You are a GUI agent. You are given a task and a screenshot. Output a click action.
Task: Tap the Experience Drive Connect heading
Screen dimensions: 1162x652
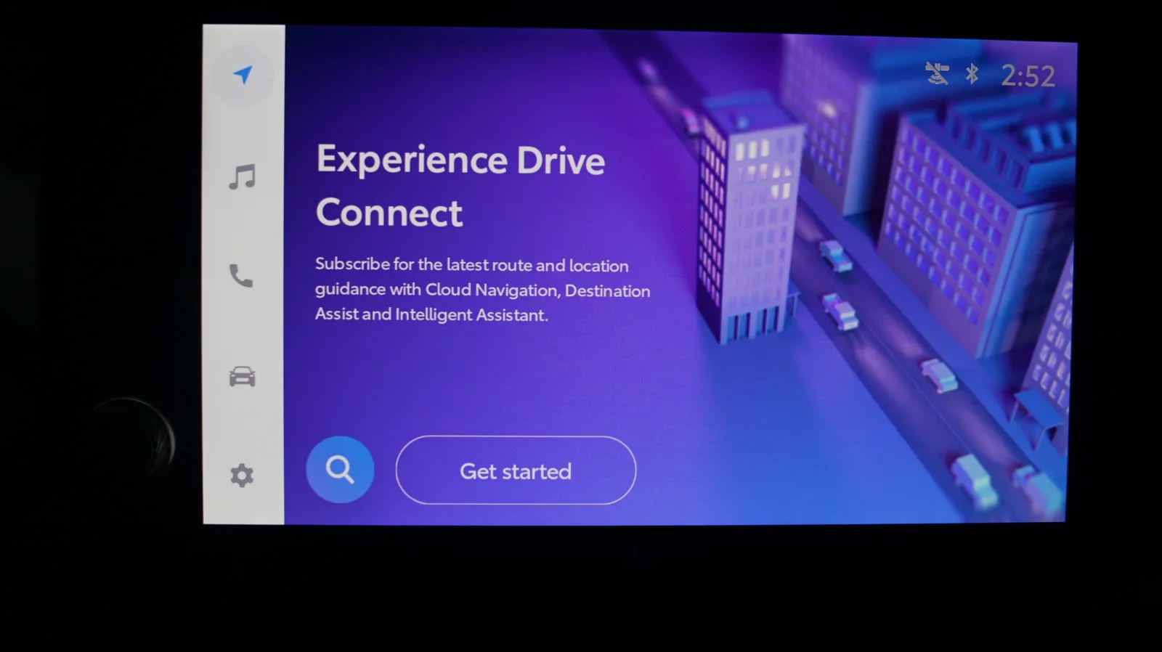(460, 186)
